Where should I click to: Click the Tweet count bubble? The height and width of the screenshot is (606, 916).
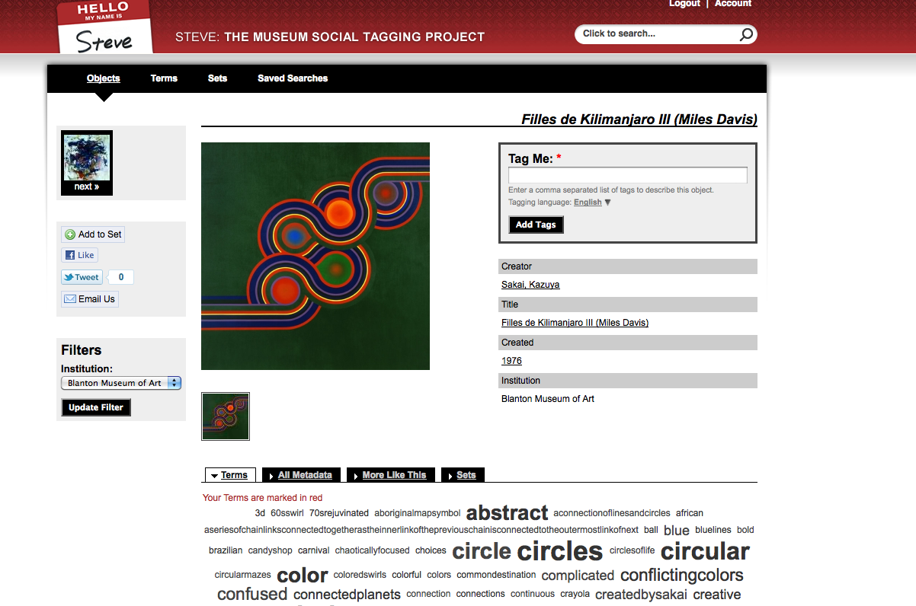tap(121, 277)
